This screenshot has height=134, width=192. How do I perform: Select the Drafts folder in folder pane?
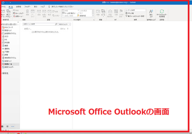point(6,52)
